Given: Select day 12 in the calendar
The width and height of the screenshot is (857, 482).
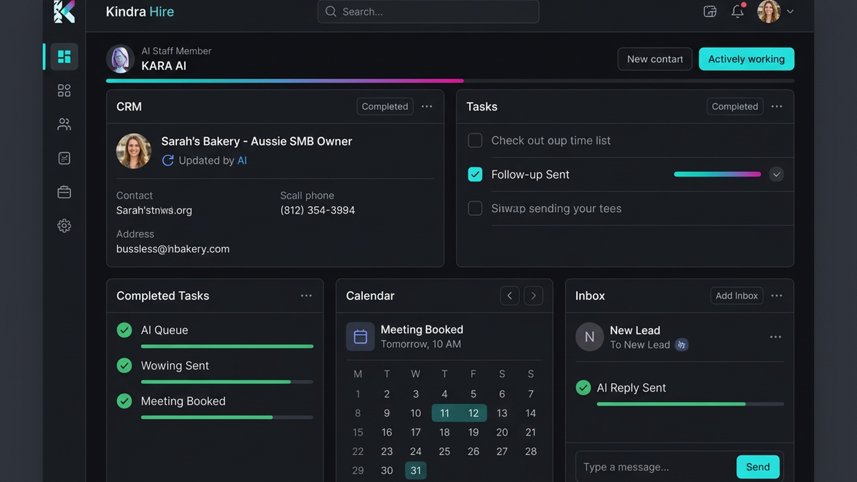Looking at the screenshot, I should pos(473,413).
